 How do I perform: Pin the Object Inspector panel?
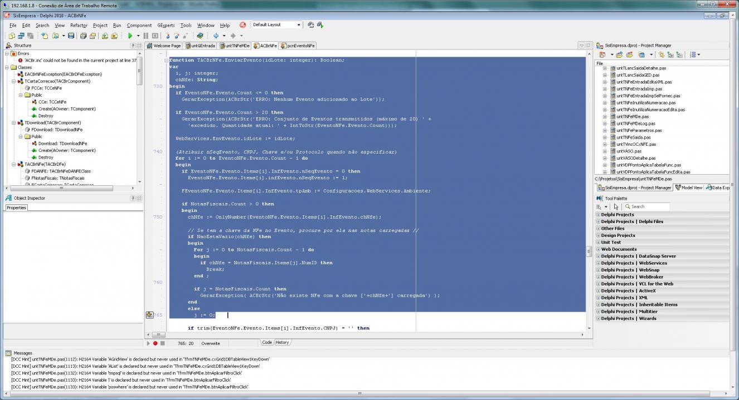[x=133, y=198]
